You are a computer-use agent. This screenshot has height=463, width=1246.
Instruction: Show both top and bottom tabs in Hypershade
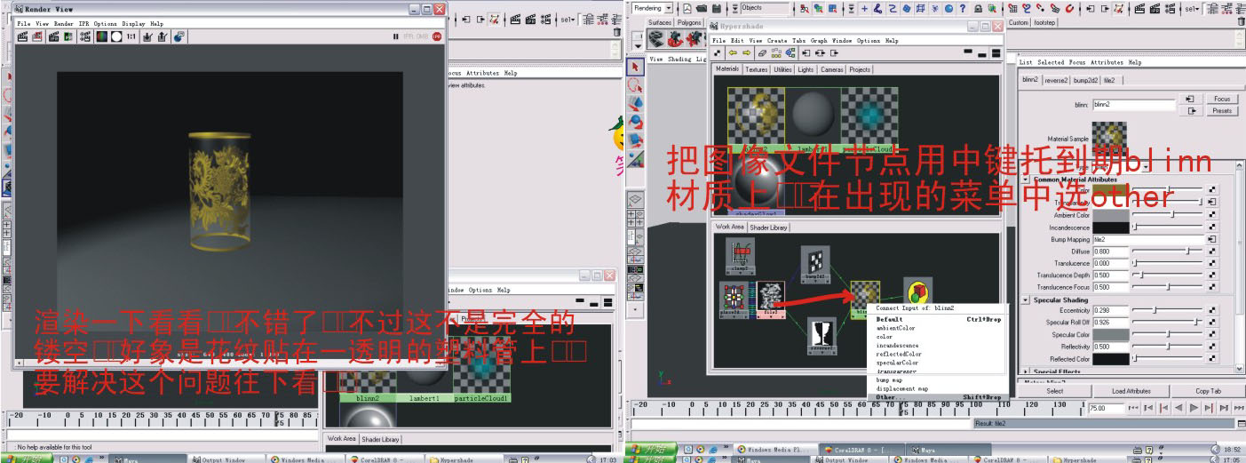[x=996, y=53]
